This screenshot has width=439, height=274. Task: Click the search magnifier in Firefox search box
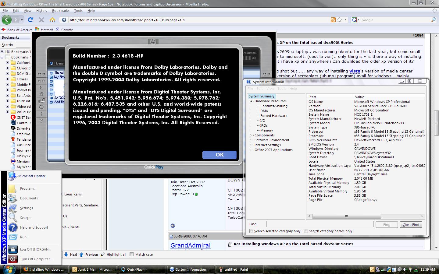434,20
